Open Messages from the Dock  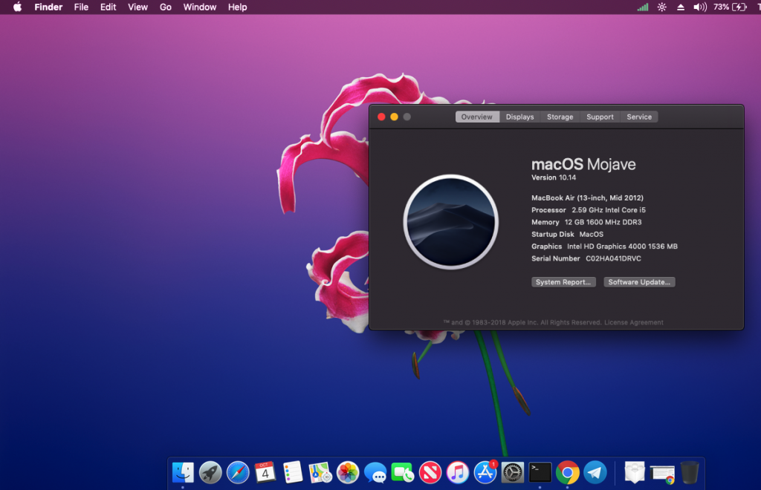point(375,472)
